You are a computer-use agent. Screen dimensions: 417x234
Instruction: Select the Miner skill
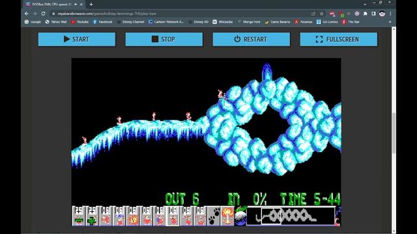187,216
